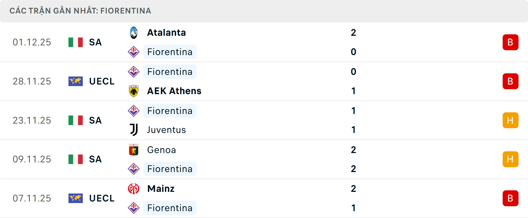Viewport: 528px width, 218px height.
Task: Select the Fiorentina club logo
Action: point(134,52)
